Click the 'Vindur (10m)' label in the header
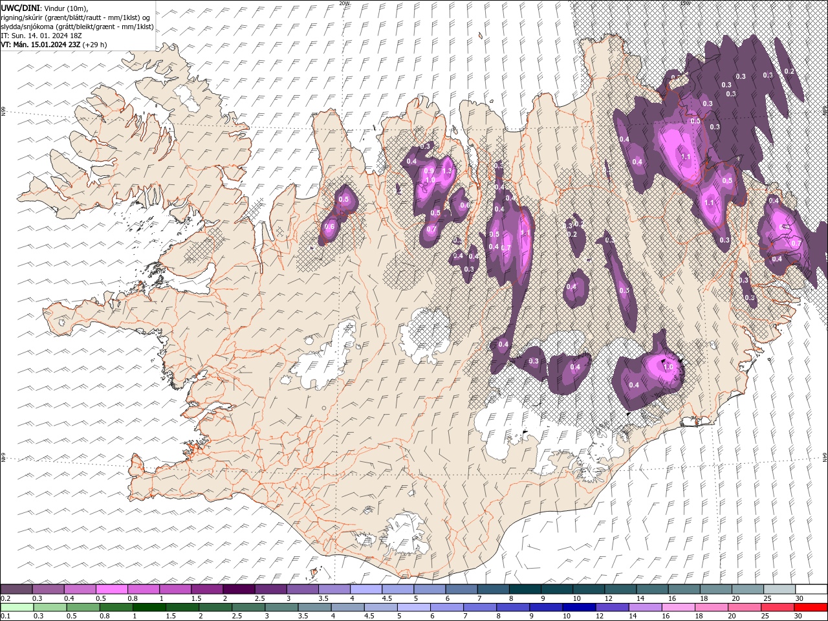Viewport: 828px width, 621px height. tap(67, 8)
